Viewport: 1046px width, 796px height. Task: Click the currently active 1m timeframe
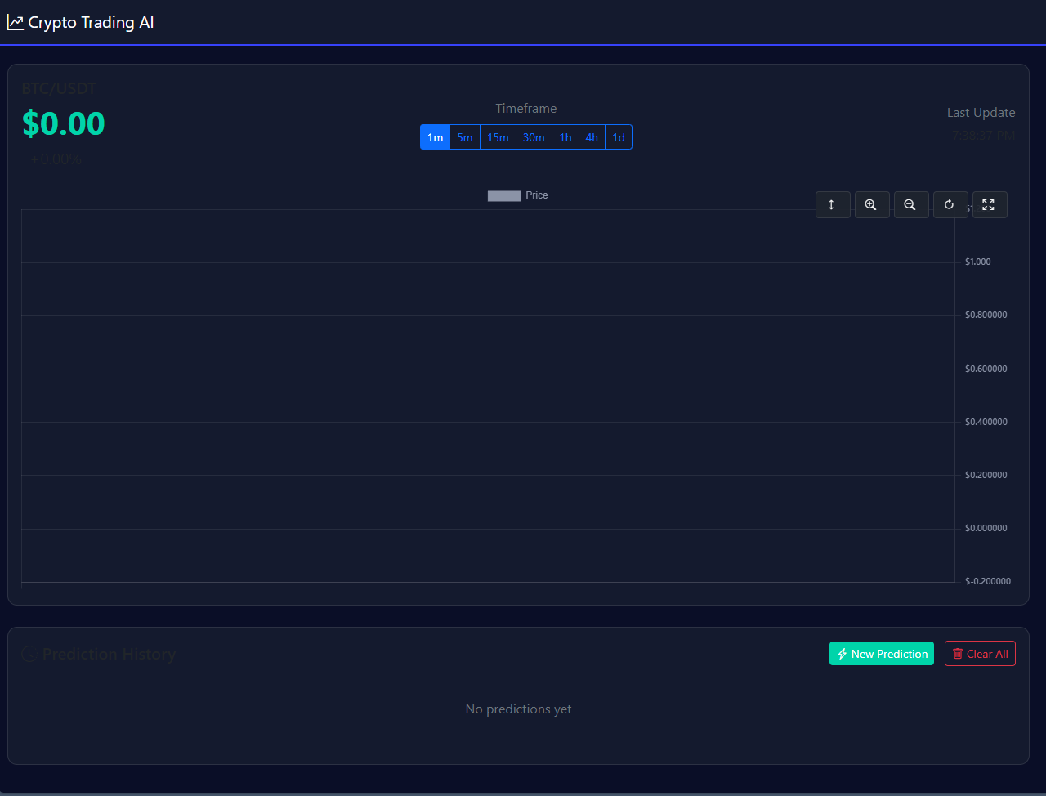(435, 136)
